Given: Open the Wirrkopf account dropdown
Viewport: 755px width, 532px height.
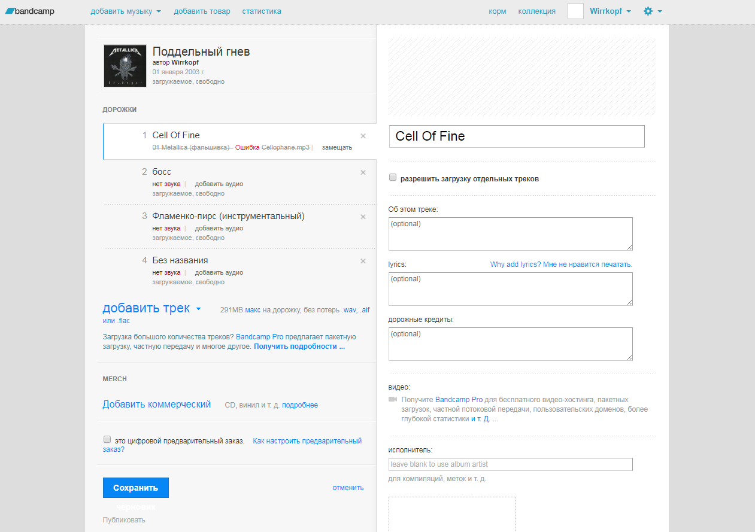Looking at the screenshot, I should (x=610, y=11).
